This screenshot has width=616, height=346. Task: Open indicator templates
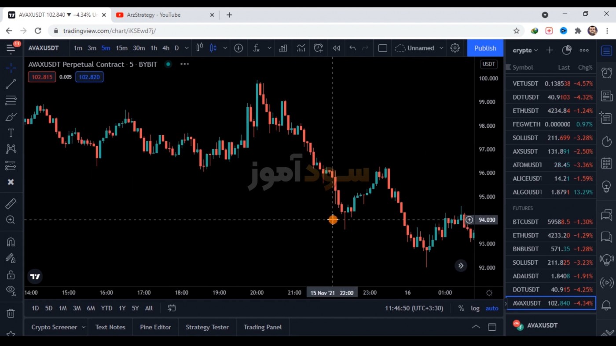[x=301, y=48]
